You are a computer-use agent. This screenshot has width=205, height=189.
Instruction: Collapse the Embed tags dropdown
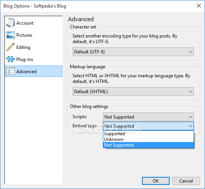tap(148, 126)
